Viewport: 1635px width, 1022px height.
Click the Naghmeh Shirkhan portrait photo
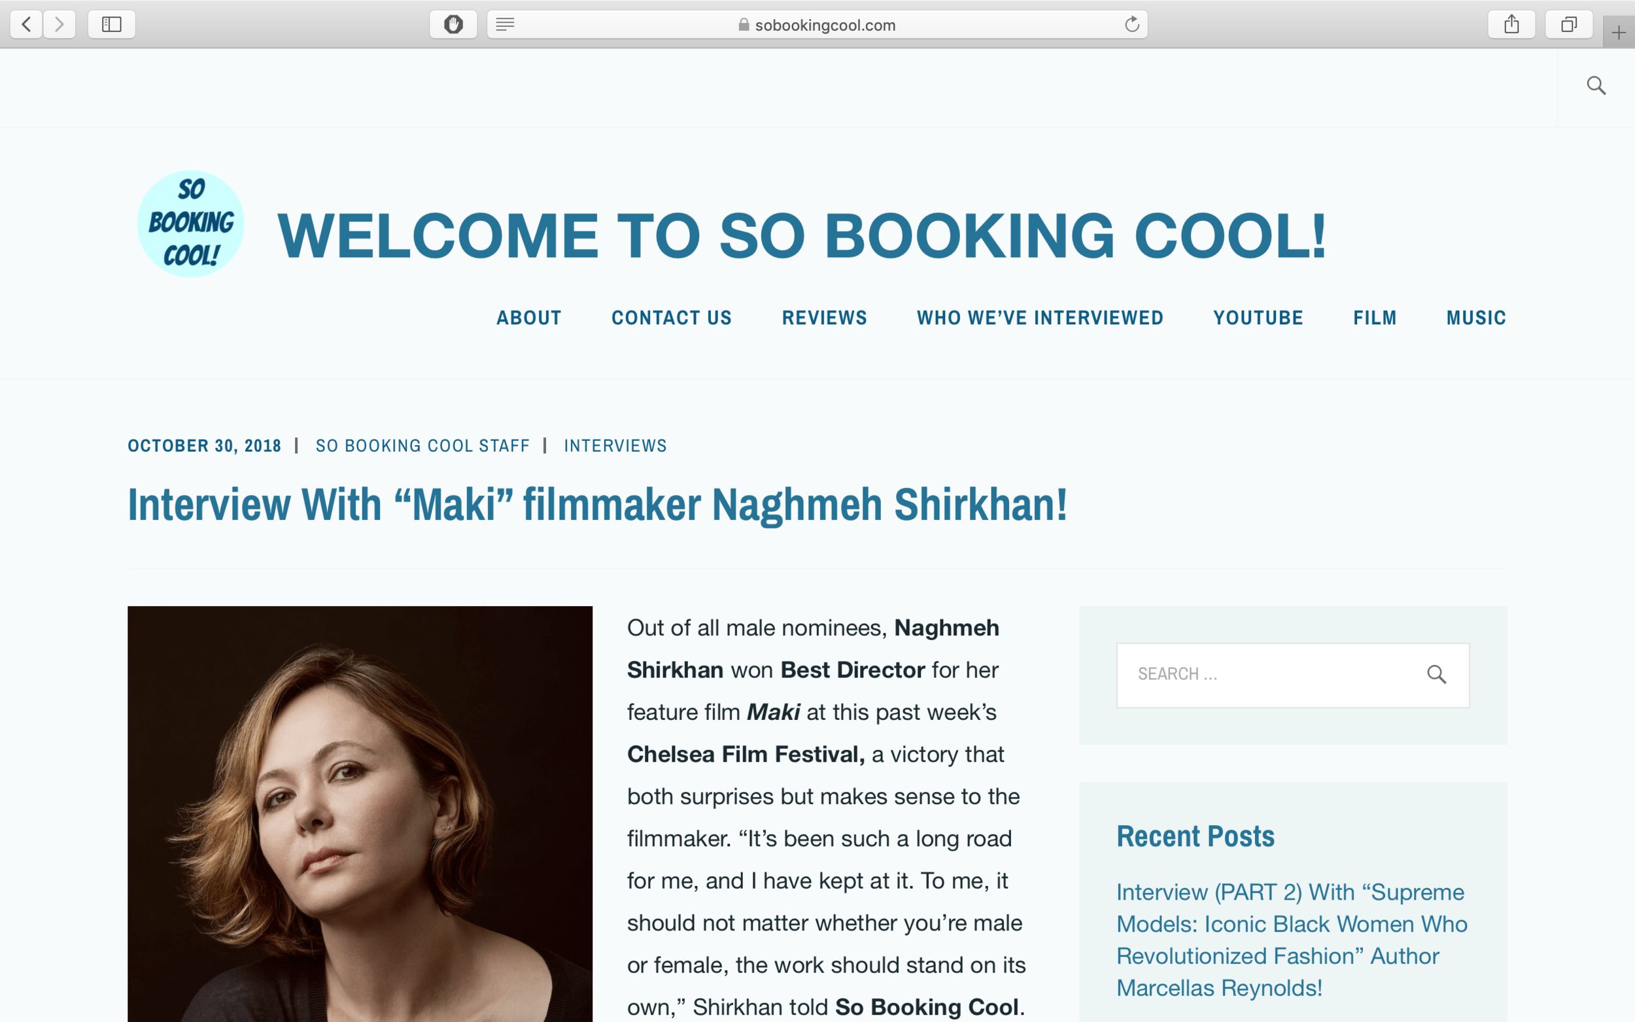[x=360, y=814]
